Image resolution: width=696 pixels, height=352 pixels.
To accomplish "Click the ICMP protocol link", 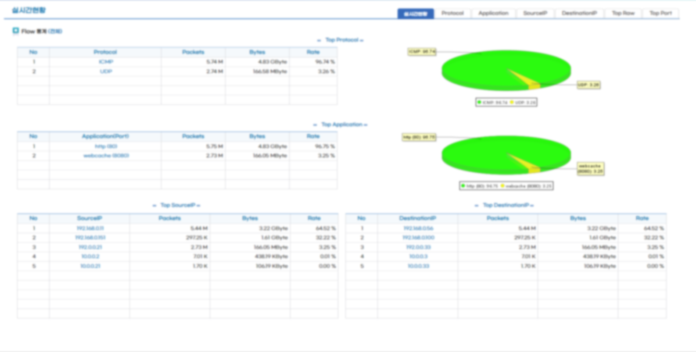I will tap(106, 62).
